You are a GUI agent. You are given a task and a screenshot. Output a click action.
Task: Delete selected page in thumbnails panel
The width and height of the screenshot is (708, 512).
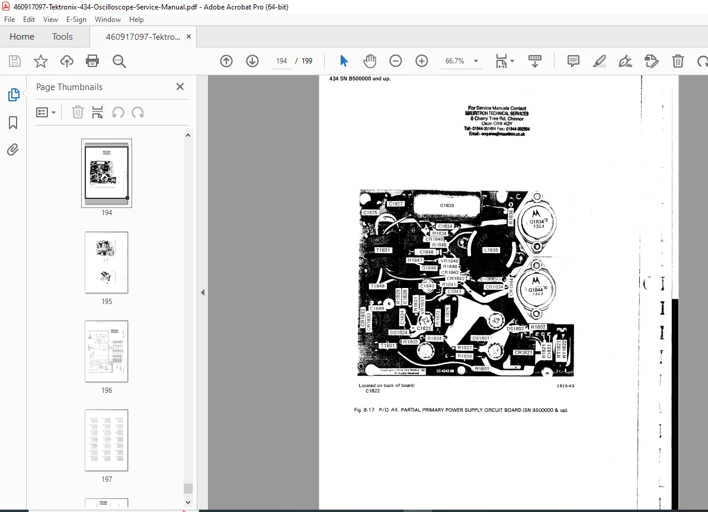click(78, 112)
